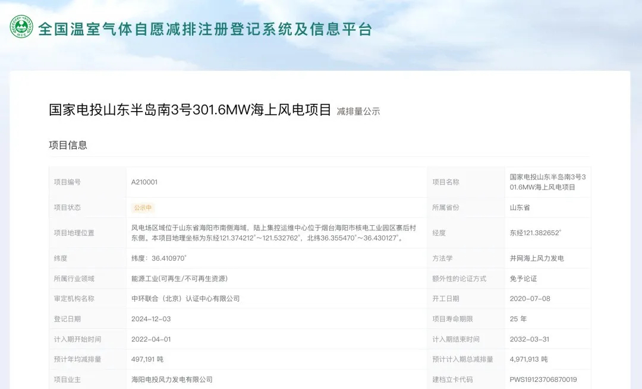This screenshot has width=642, height=389.
Task: Select additionality value 免予论证
Action: click(x=523, y=279)
